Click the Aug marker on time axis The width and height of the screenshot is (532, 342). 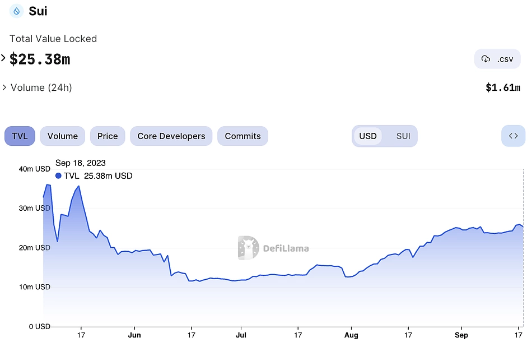351,335
